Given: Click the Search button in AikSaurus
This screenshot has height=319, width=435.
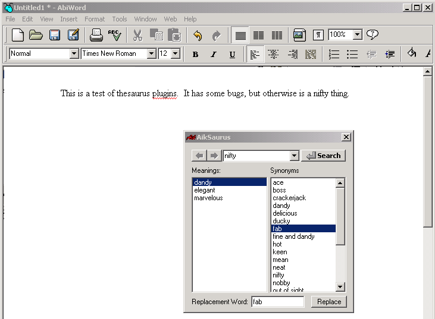Looking at the screenshot, I should click(x=323, y=156).
